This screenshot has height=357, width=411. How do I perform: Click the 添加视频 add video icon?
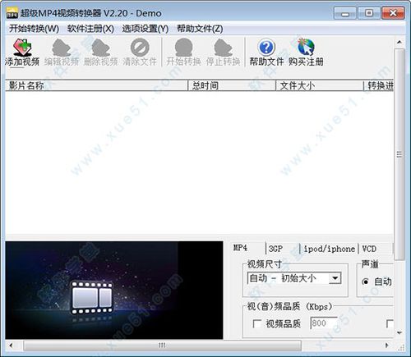click(x=22, y=48)
